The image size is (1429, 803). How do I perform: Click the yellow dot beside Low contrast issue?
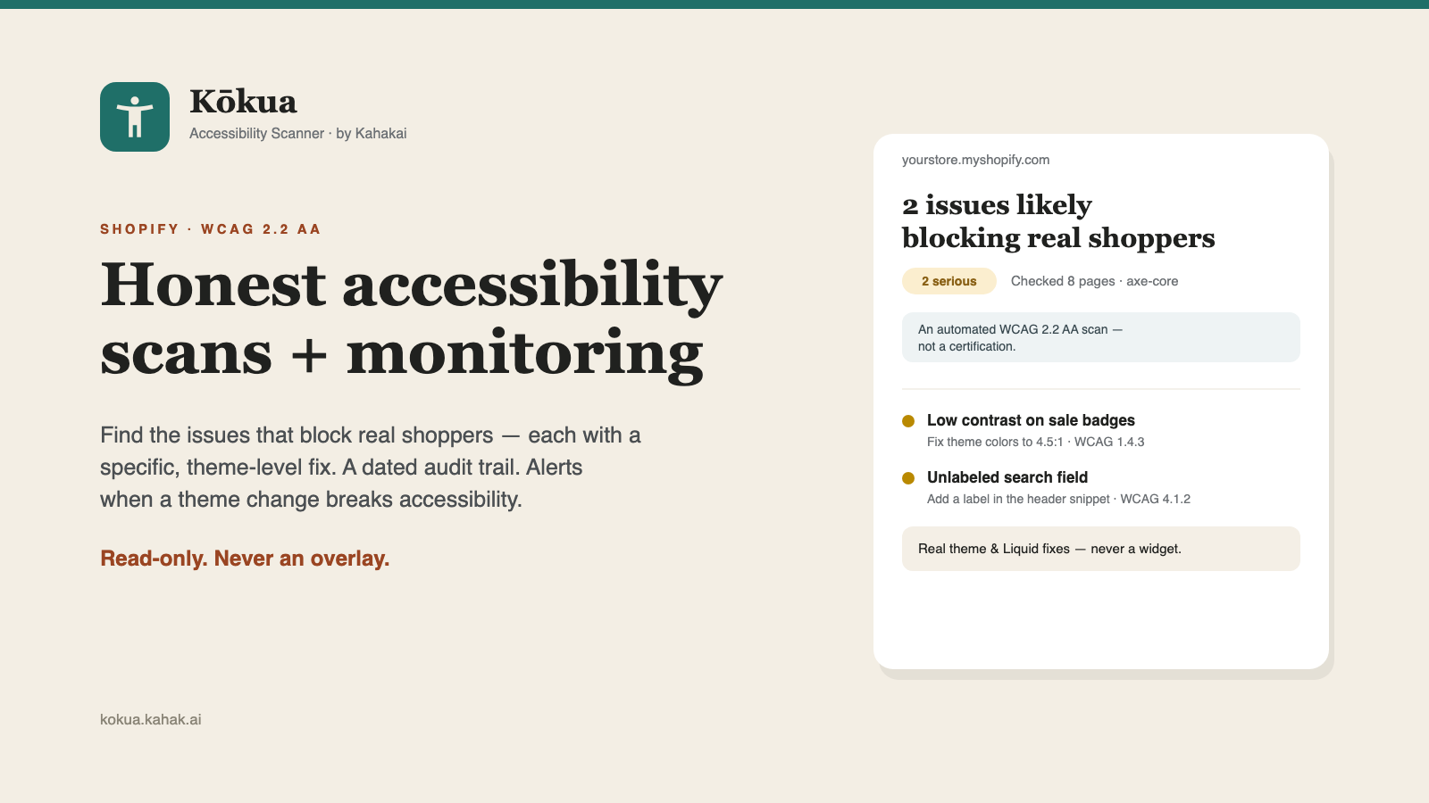click(908, 421)
